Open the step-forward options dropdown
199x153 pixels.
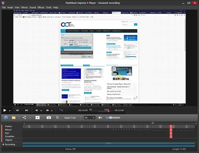[52, 111]
